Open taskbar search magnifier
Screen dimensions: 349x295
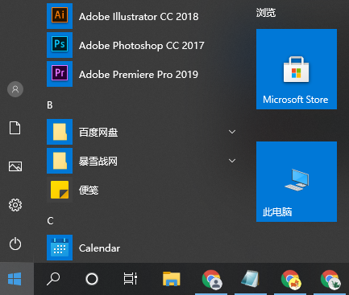click(53, 279)
